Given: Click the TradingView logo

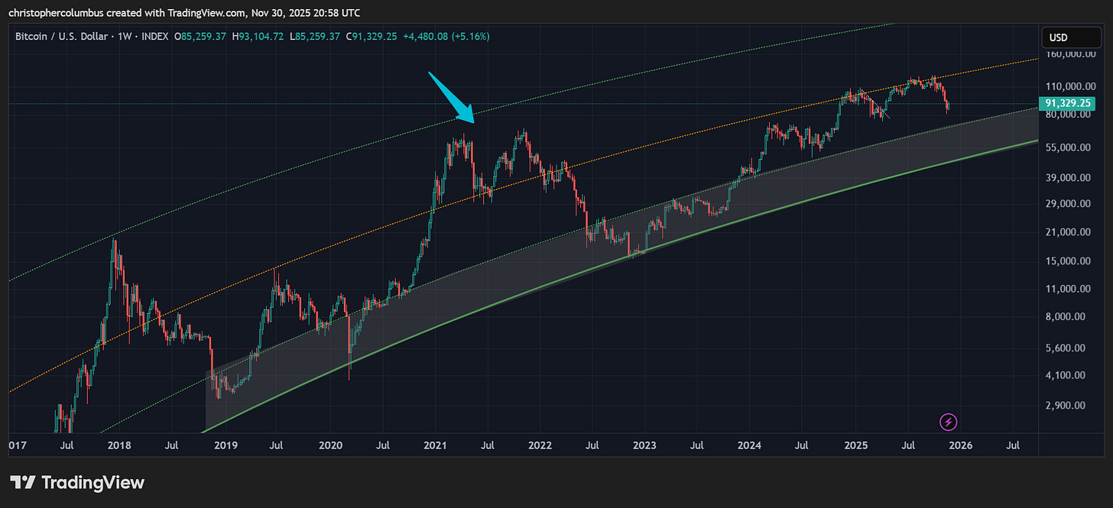Looking at the screenshot, I should [x=76, y=482].
